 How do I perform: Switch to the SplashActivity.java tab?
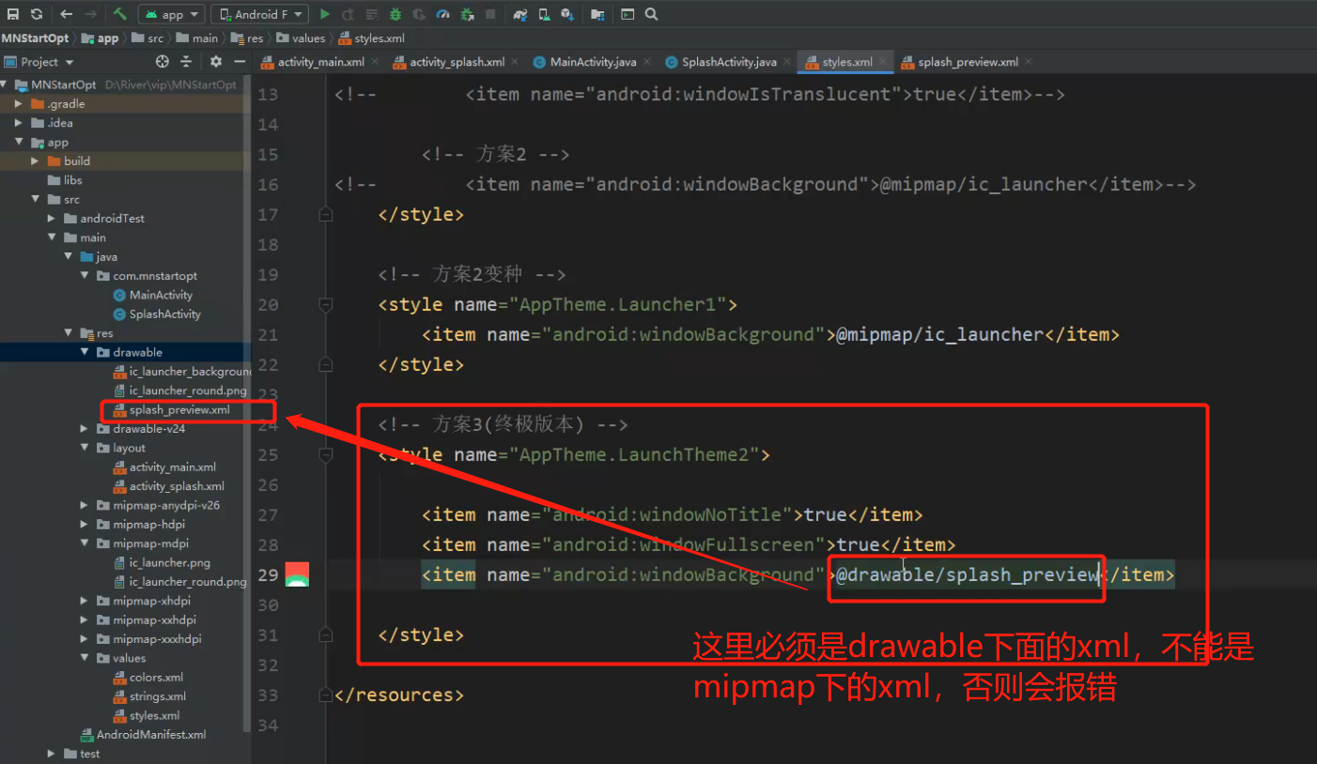tap(729, 62)
